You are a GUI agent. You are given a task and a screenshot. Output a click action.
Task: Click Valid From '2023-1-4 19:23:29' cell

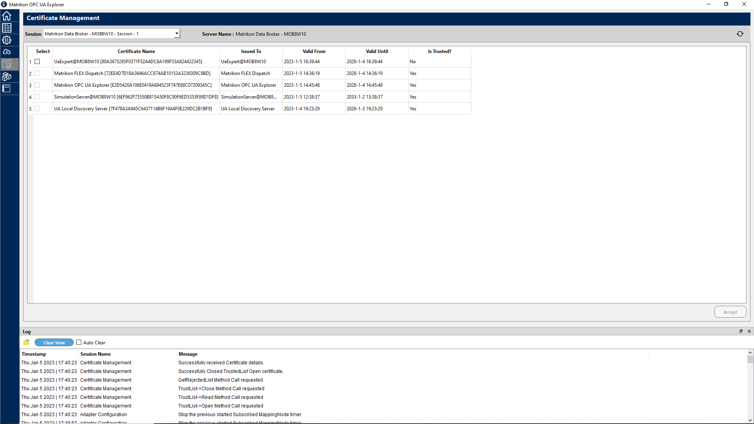coord(314,109)
